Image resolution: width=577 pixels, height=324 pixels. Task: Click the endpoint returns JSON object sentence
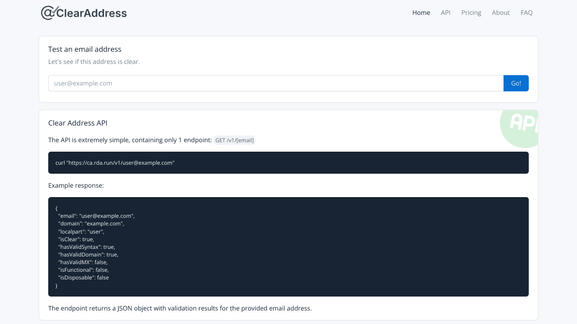180,309
